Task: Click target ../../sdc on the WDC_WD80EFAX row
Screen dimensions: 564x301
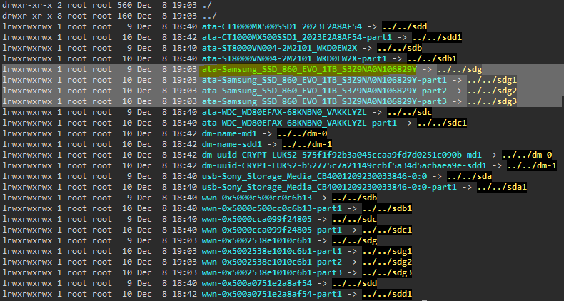Action: (409, 112)
